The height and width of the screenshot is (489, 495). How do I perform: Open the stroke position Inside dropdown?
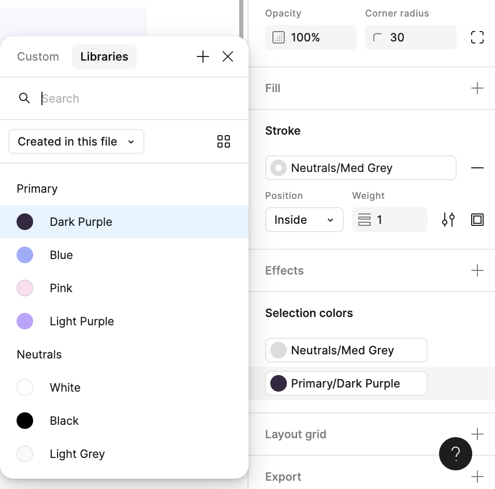tap(304, 220)
